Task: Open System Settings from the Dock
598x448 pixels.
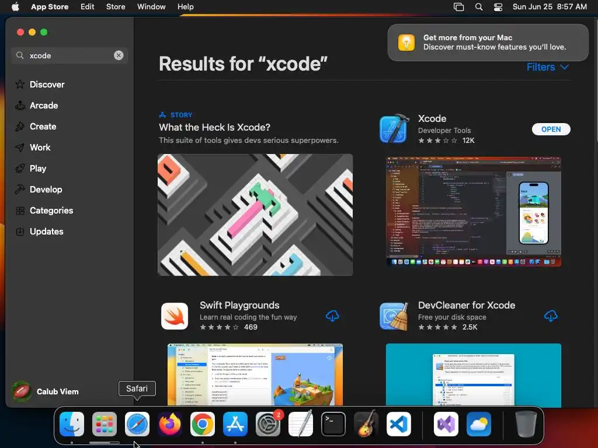Action: point(267,424)
